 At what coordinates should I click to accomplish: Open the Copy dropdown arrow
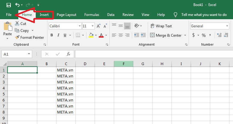click(32, 30)
